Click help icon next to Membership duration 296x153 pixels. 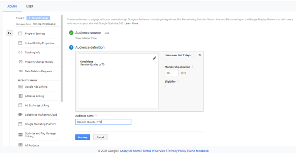click(x=192, y=67)
